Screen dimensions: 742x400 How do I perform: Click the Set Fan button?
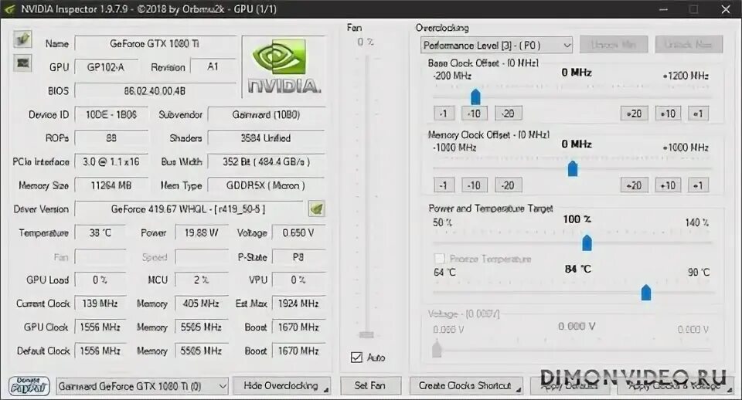point(370,386)
